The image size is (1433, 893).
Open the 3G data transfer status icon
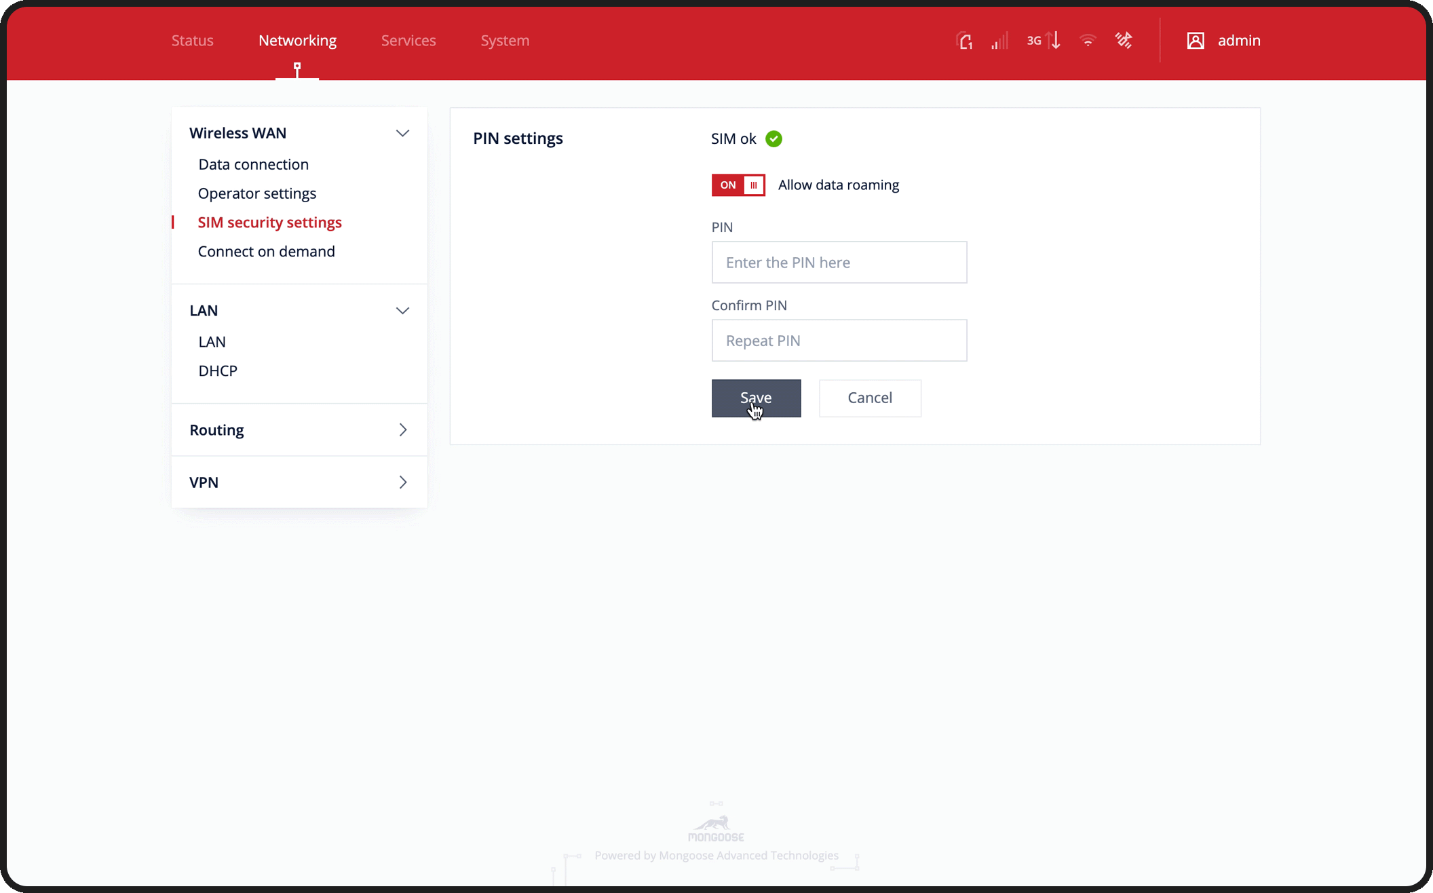point(1043,41)
